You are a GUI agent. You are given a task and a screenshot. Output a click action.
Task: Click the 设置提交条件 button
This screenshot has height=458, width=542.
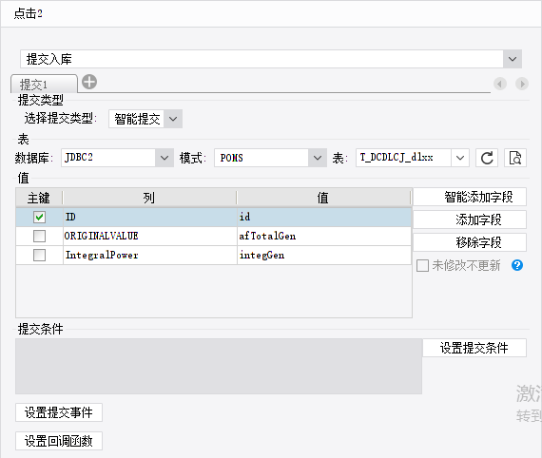click(x=474, y=348)
